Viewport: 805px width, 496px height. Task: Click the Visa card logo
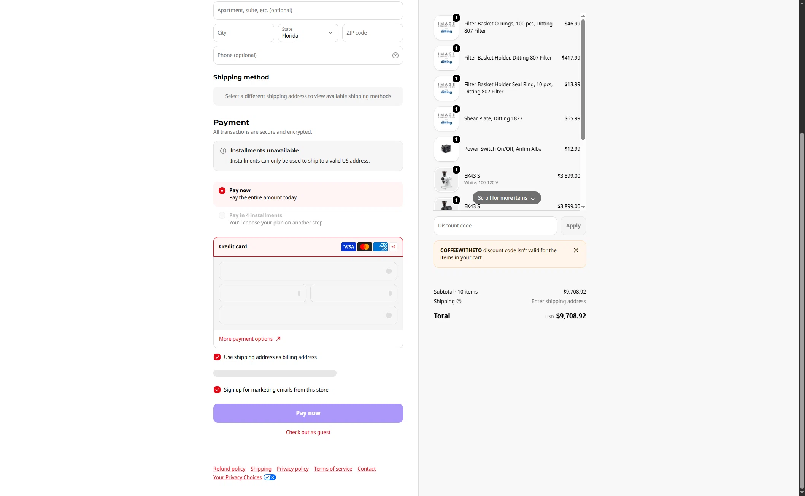tap(349, 247)
